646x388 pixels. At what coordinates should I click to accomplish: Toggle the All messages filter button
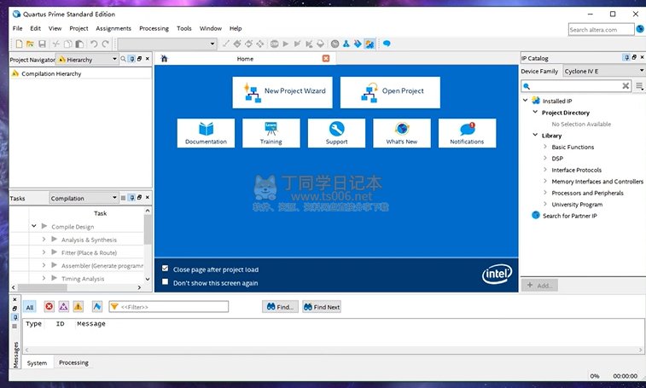click(x=30, y=307)
